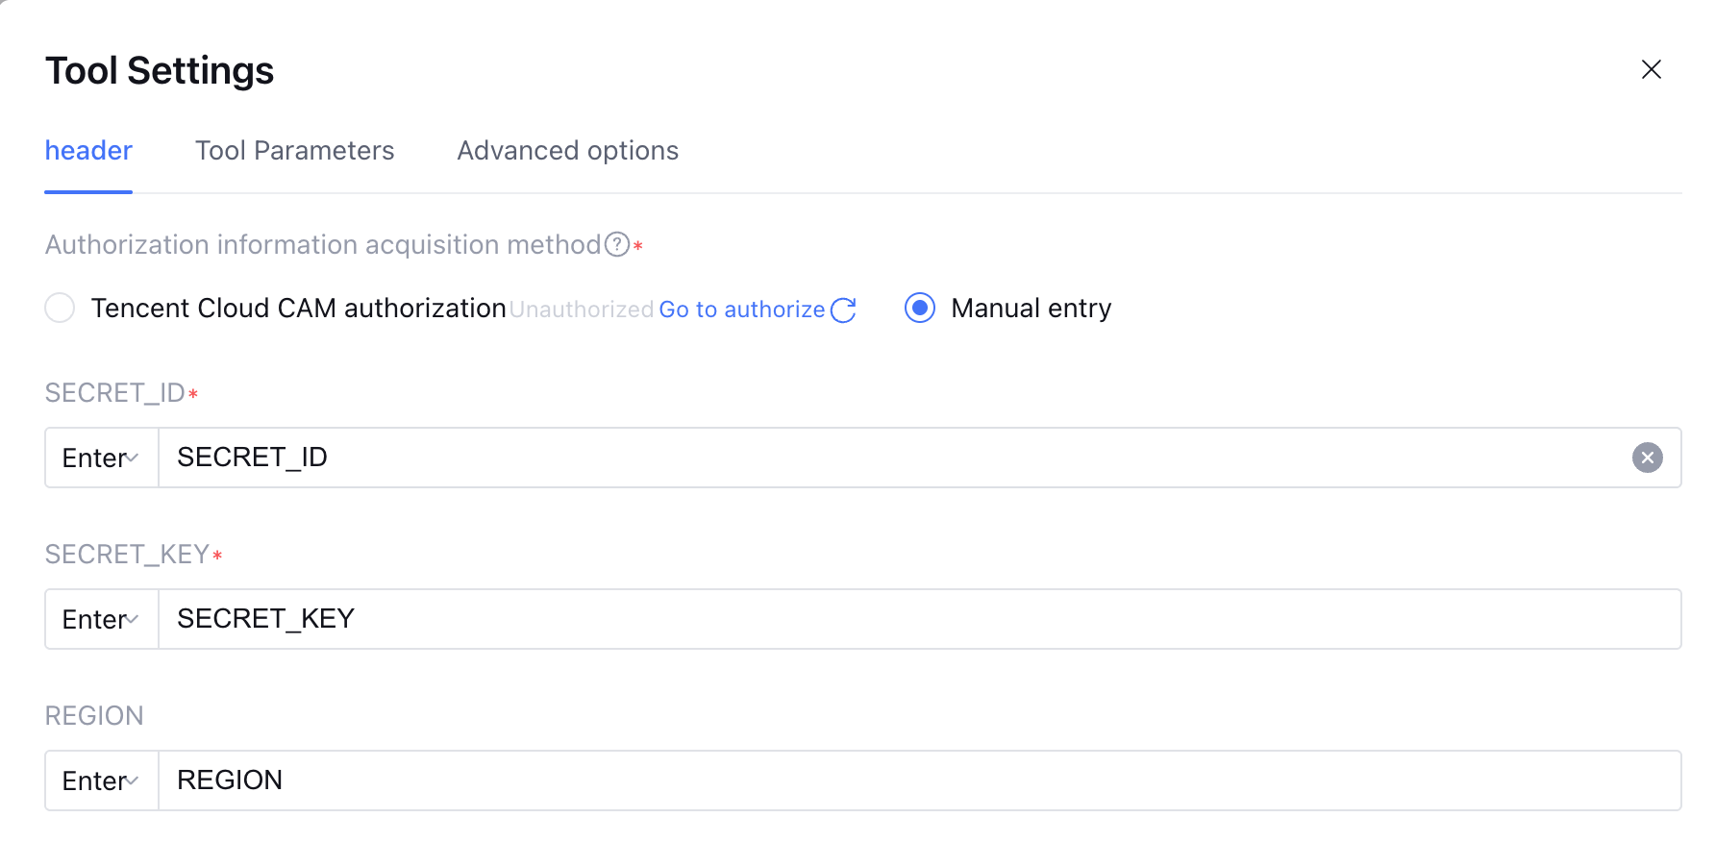This screenshot has width=1715, height=867.
Task: Click the Go to authorize link
Action: pyautogui.click(x=741, y=310)
